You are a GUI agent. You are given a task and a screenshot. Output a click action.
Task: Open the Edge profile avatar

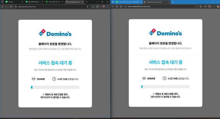[209, 6]
